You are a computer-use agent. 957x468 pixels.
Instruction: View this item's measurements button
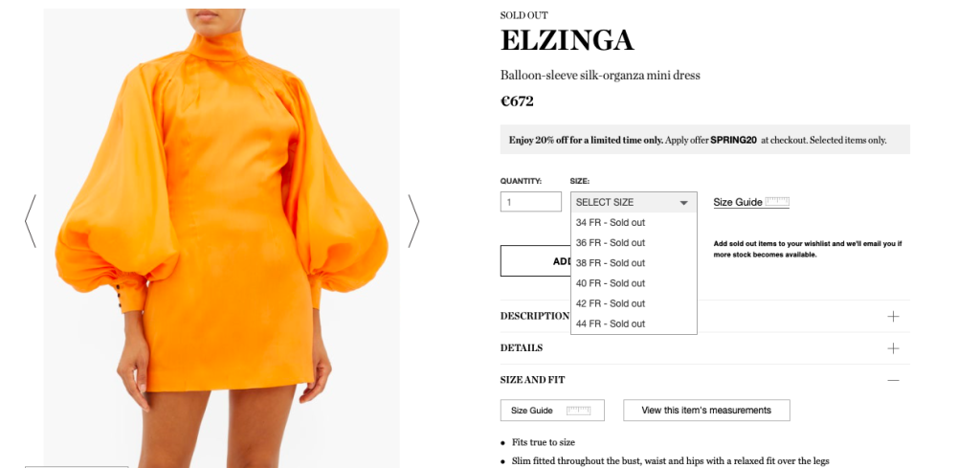coord(706,410)
